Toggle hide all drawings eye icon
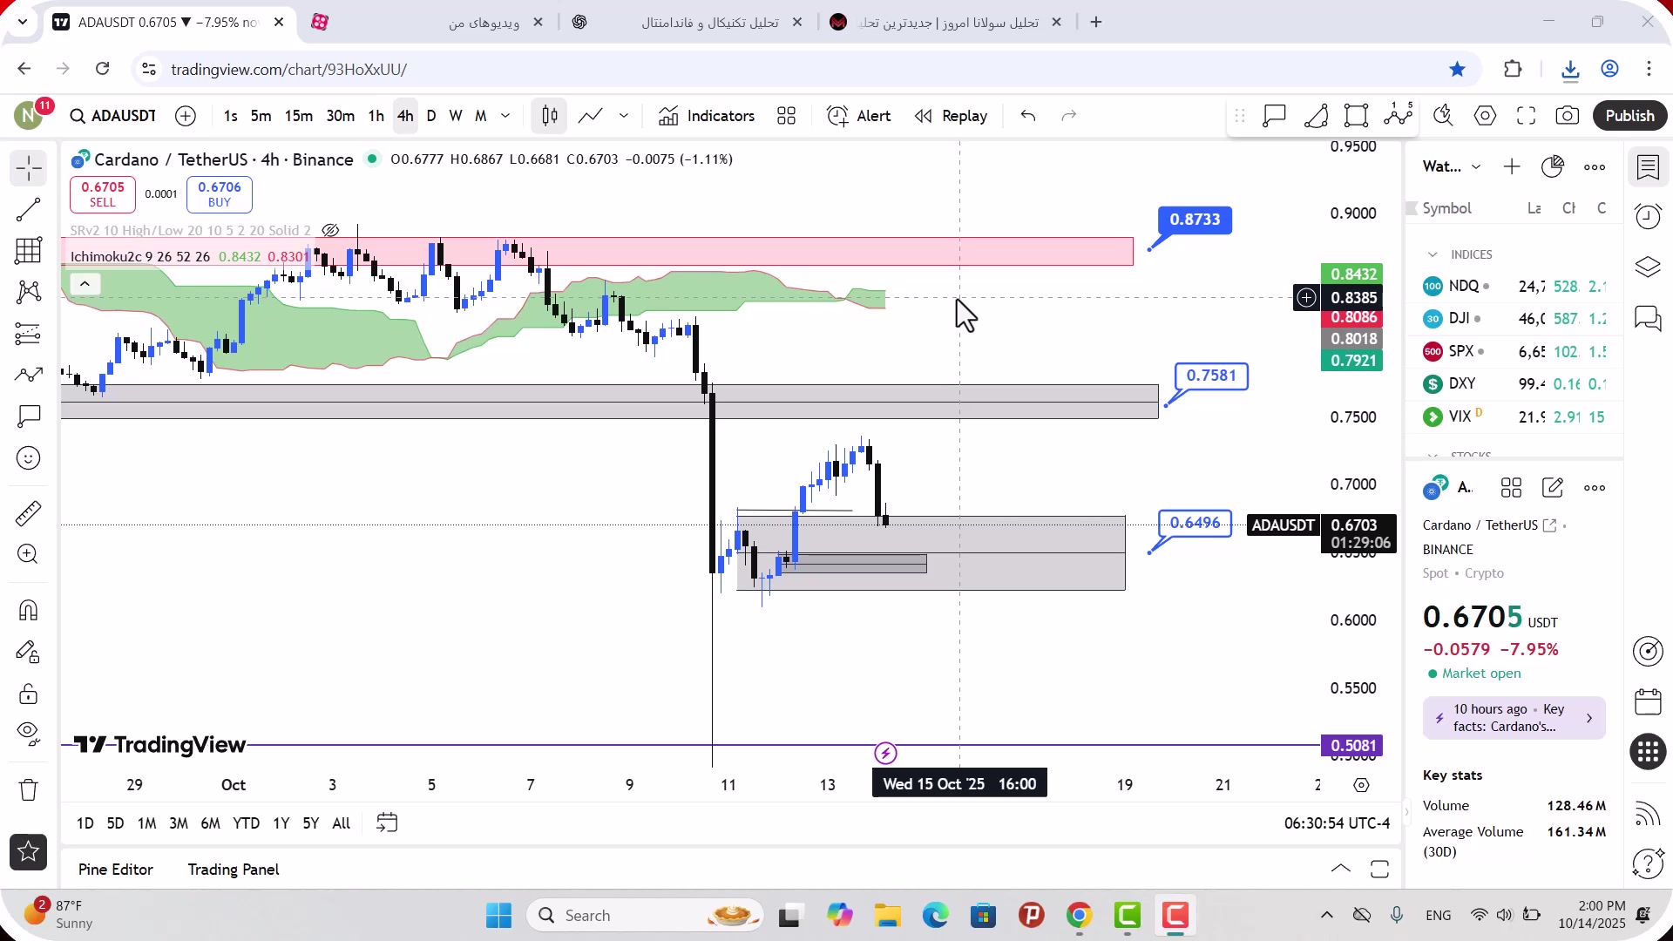Image resolution: width=1673 pixels, height=941 pixels. tap(29, 735)
